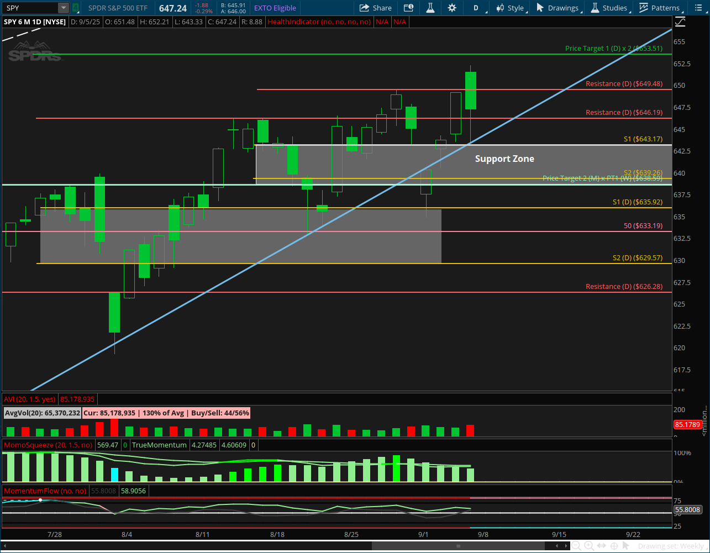Open the Studies menu

coord(611,8)
